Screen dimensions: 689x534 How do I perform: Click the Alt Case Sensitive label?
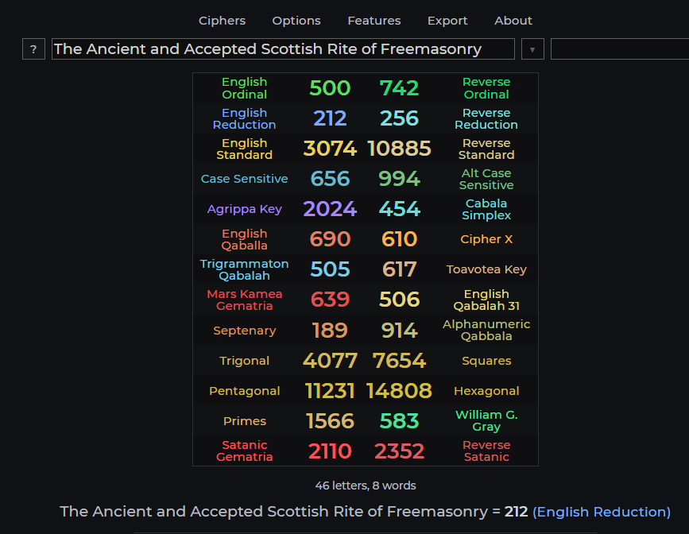pyautogui.click(x=486, y=179)
